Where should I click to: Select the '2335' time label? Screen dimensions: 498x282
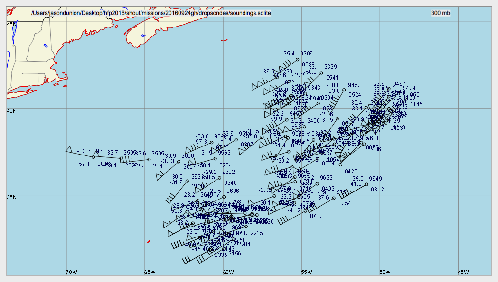(221, 255)
